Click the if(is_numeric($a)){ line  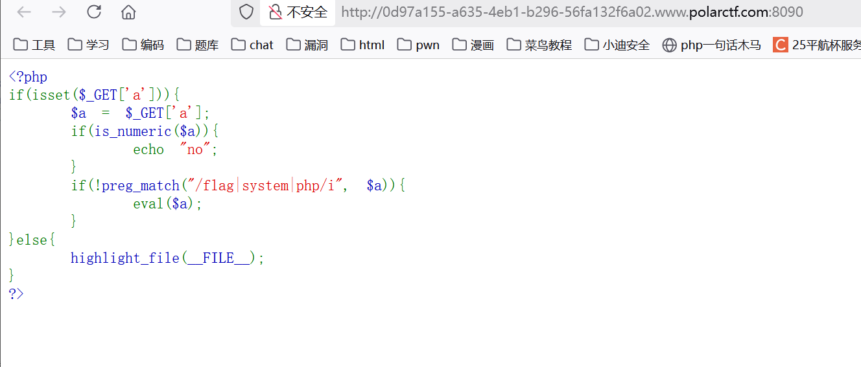tap(145, 131)
